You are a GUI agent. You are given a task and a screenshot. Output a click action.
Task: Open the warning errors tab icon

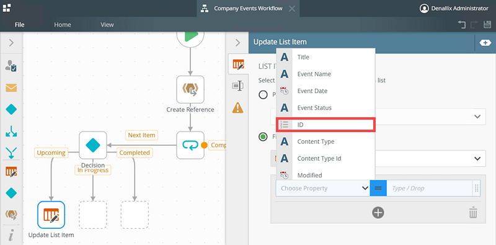[238, 108]
